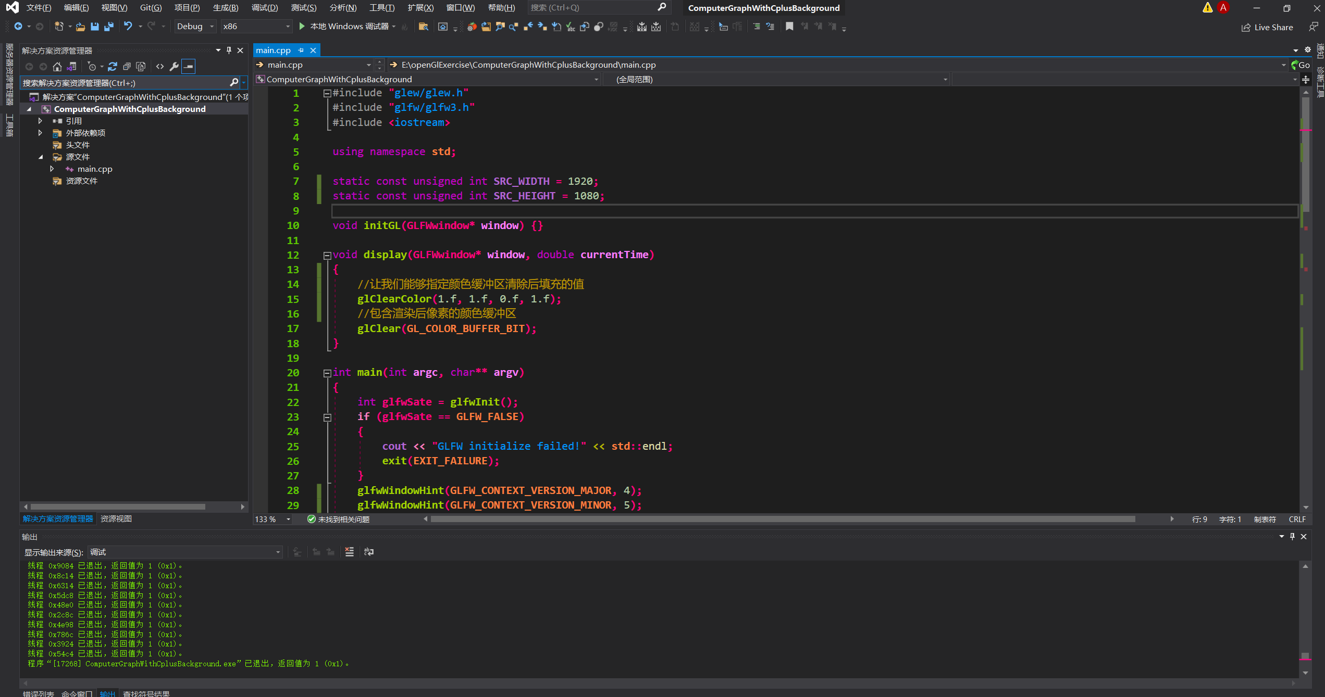Toggle pin on main.cpp tab
Image resolution: width=1325 pixels, height=697 pixels.
tap(301, 50)
